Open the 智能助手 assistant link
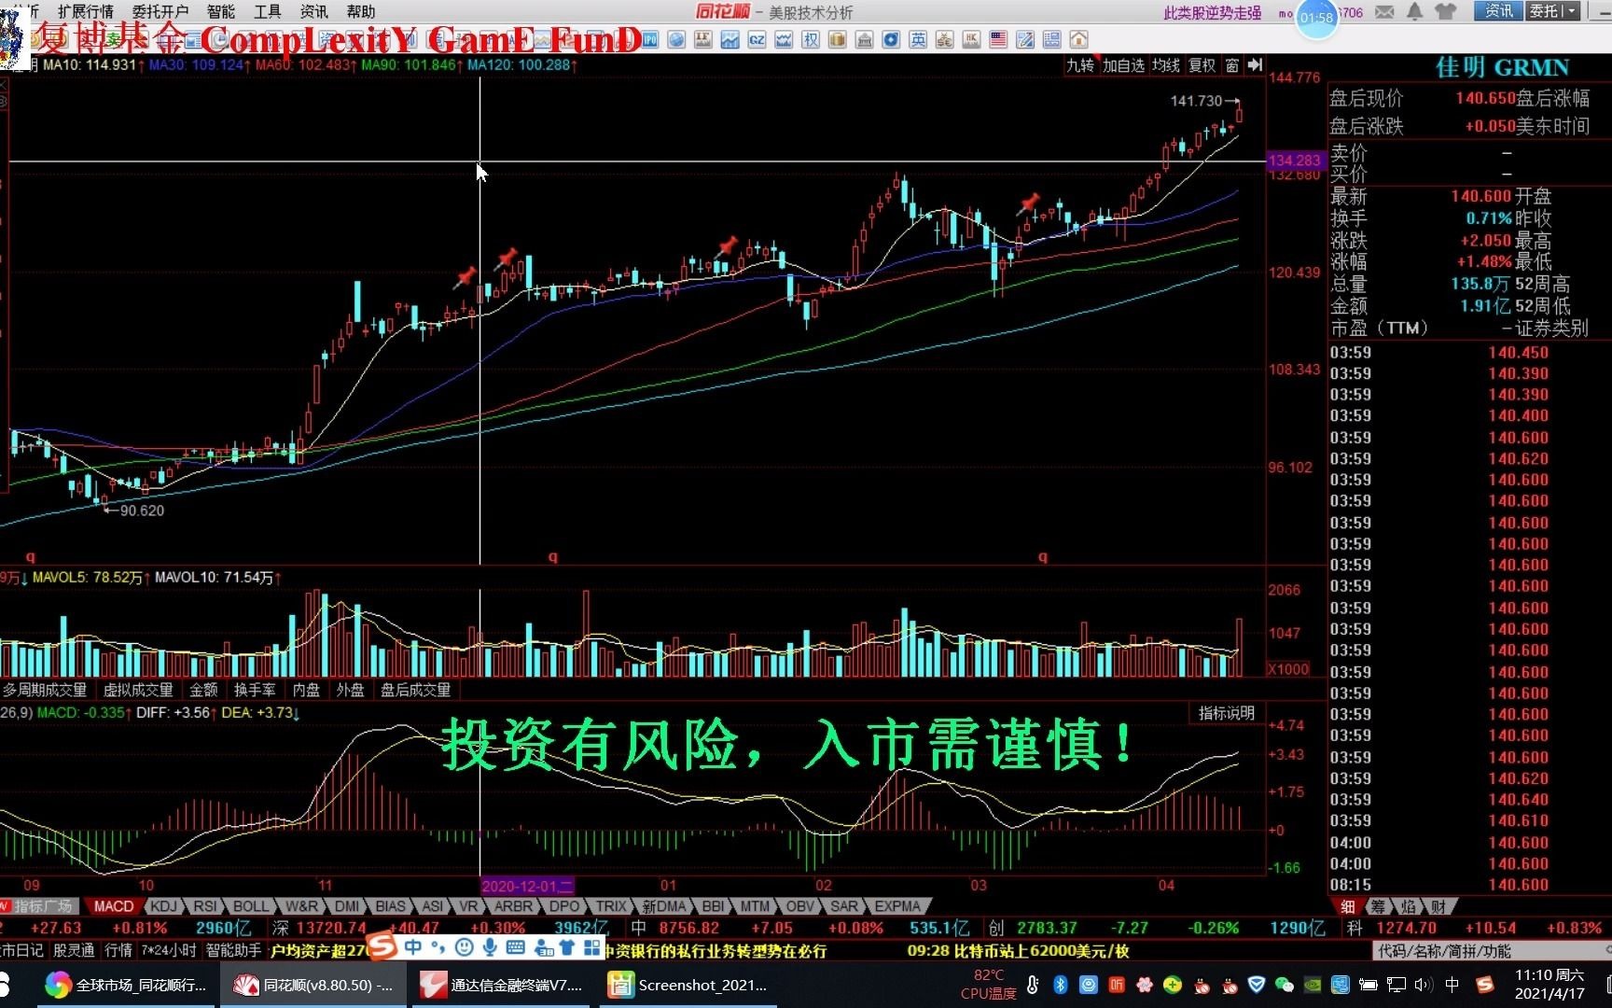This screenshot has width=1612, height=1008. (233, 950)
